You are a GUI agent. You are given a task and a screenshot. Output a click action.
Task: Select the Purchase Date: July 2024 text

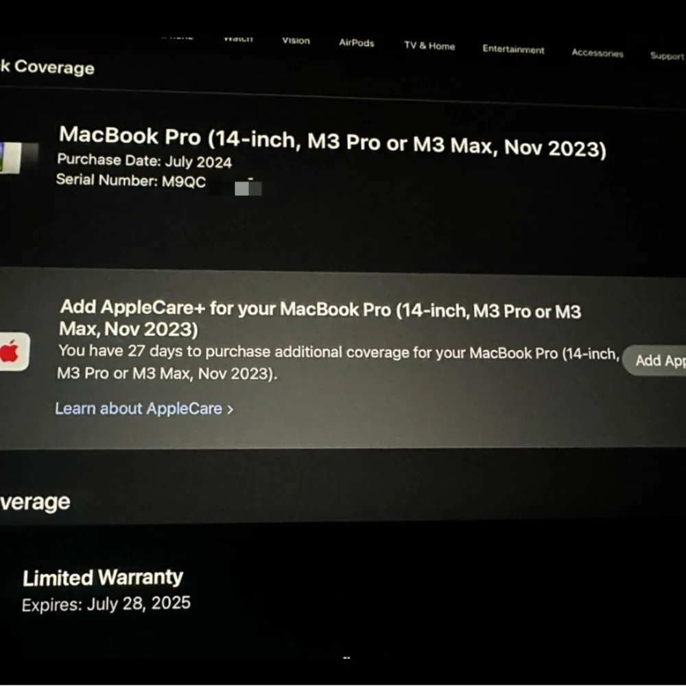click(x=144, y=161)
